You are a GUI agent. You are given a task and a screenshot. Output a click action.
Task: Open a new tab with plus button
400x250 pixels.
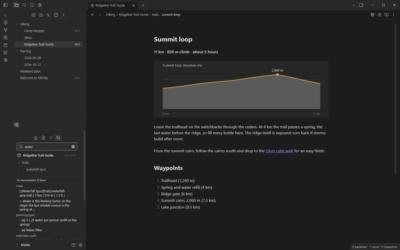(143, 5)
